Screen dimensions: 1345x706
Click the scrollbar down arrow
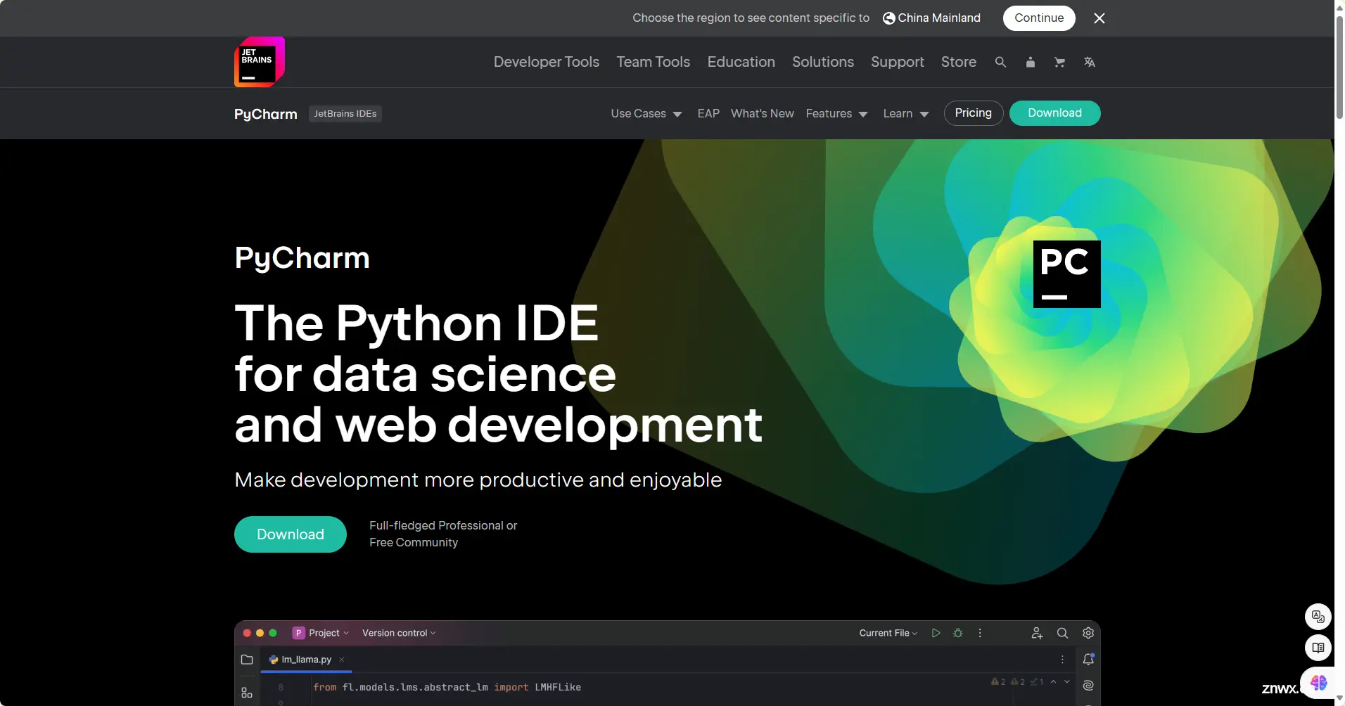(1339, 699)
